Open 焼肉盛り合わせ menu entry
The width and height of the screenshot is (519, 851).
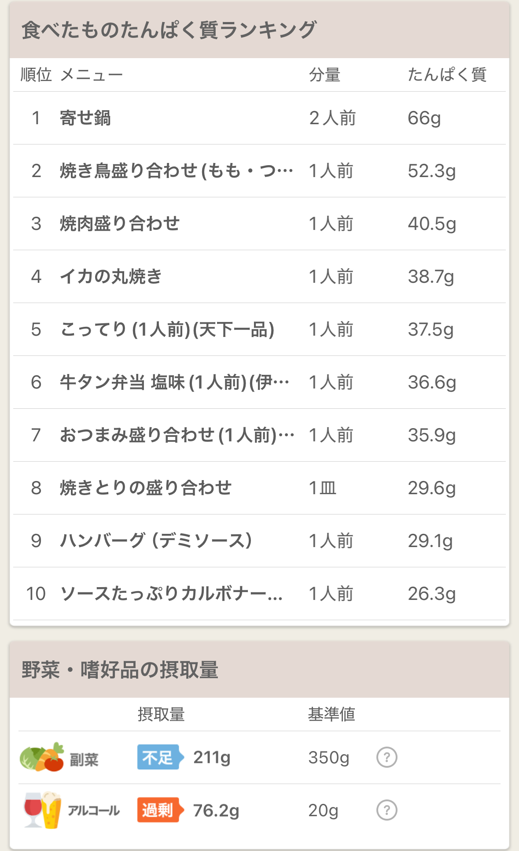click(259, 224)
